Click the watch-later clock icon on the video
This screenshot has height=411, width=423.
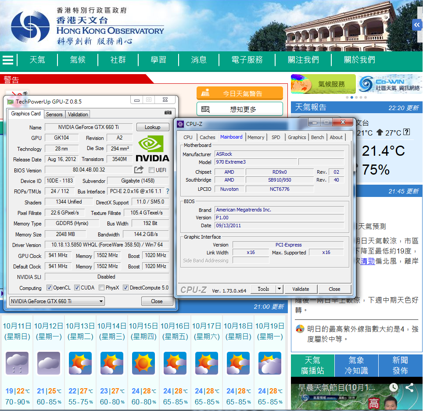click(394, 388)
